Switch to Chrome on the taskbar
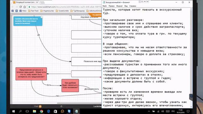 tap(42, 111)
